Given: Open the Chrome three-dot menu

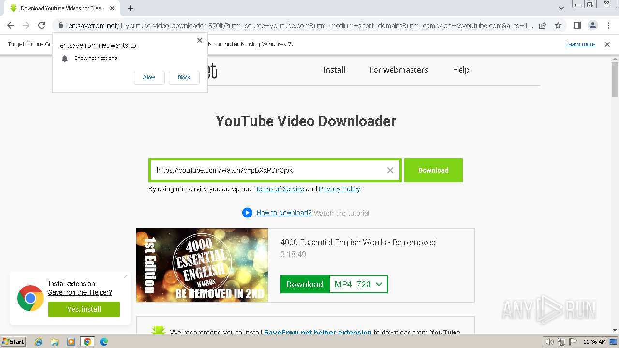Looking at the screenshot, I should click(x=608, y=25).
